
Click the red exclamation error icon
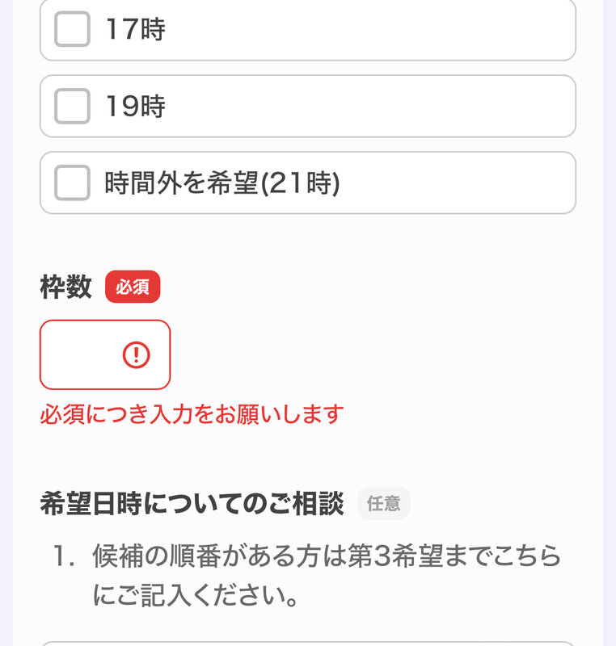136,354
